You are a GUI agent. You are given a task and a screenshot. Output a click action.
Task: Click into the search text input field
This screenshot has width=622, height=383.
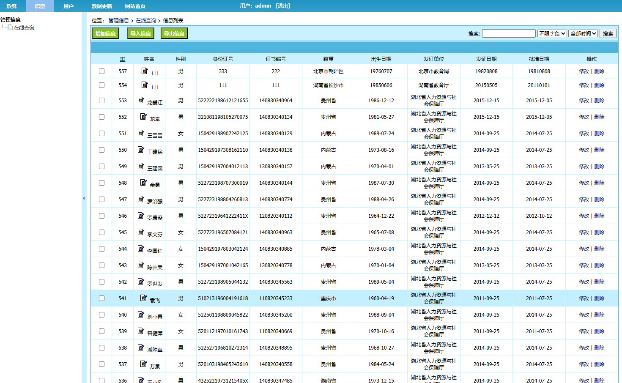click(509, 33)
